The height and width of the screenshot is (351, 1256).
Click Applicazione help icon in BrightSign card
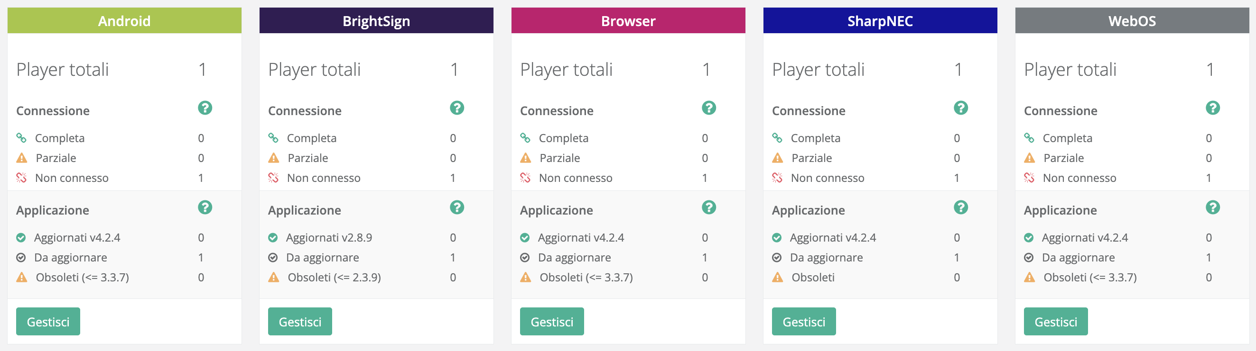click(457, 207)
